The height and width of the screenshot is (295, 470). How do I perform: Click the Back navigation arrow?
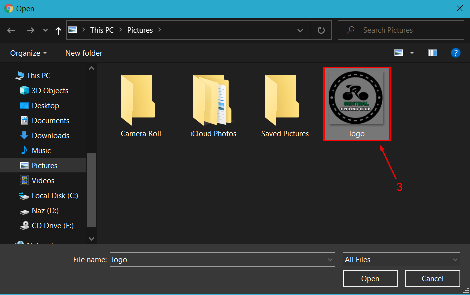11,30
